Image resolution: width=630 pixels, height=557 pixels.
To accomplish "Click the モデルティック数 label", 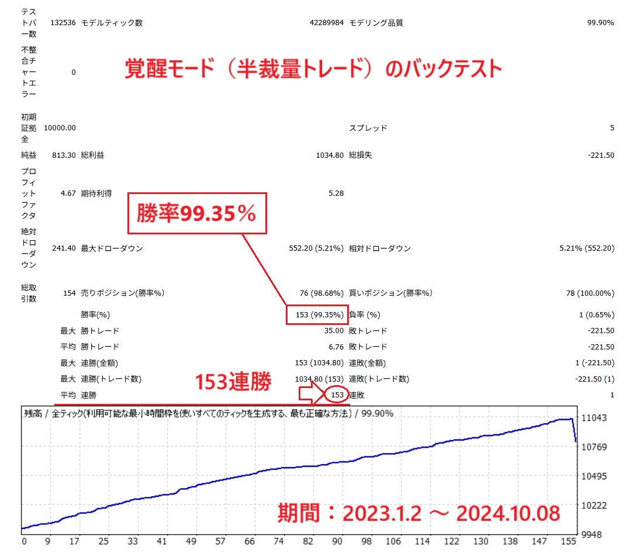I will (x=112, y=23).
